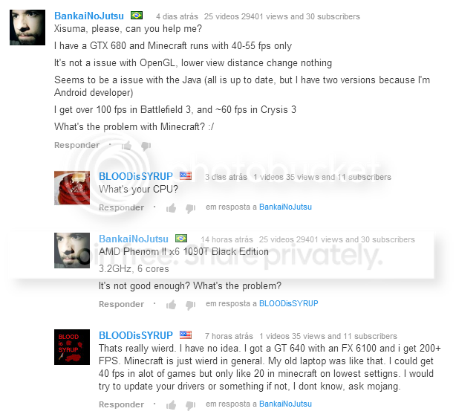The image size is (456, 420).
Task: Open BankaiNoJutsu's channel from top comment name
Action: [89, 16]
